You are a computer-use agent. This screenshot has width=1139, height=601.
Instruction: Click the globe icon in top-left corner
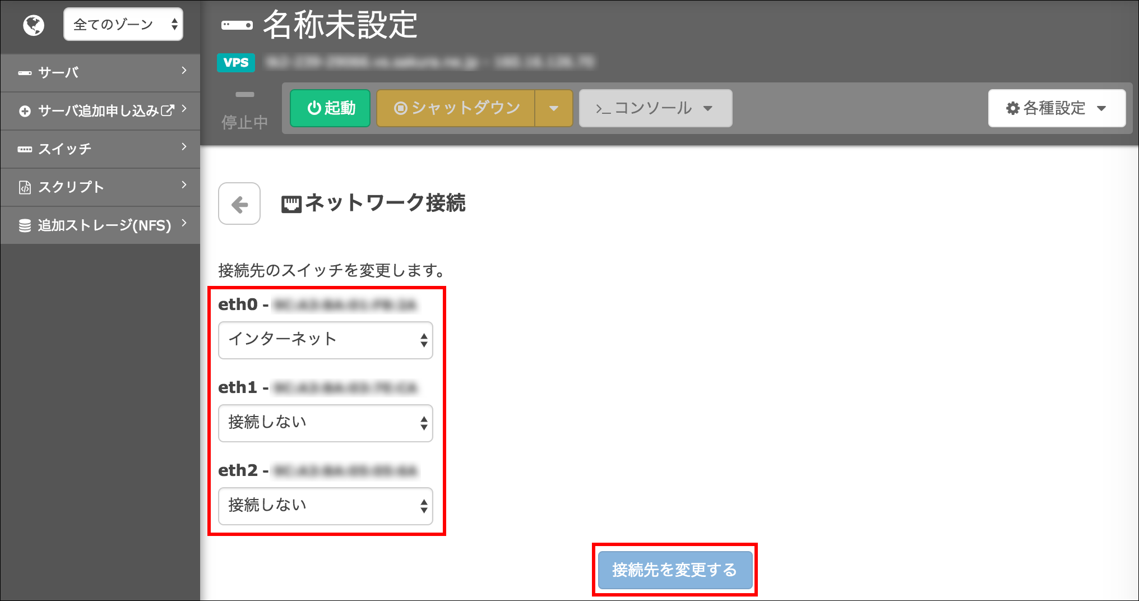point(34,25)
